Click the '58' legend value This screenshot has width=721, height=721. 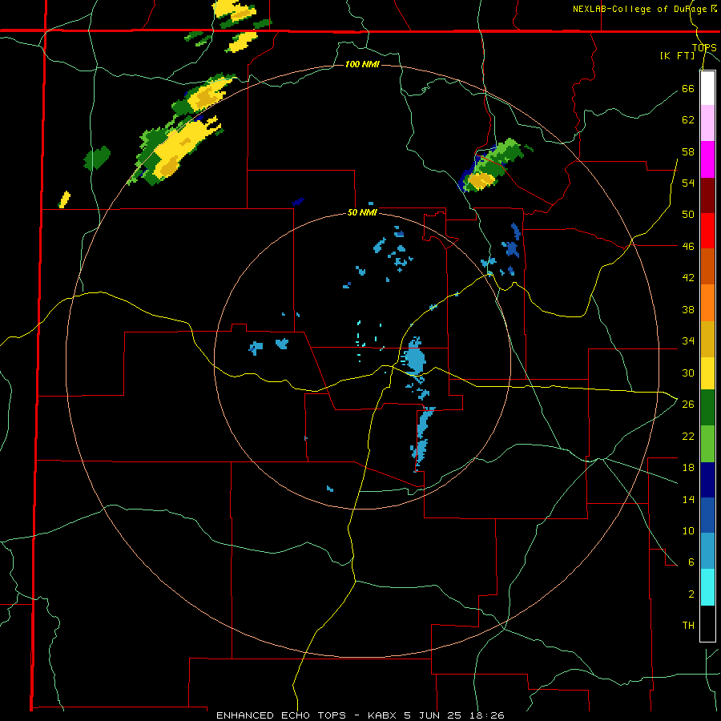coord(688,151)
